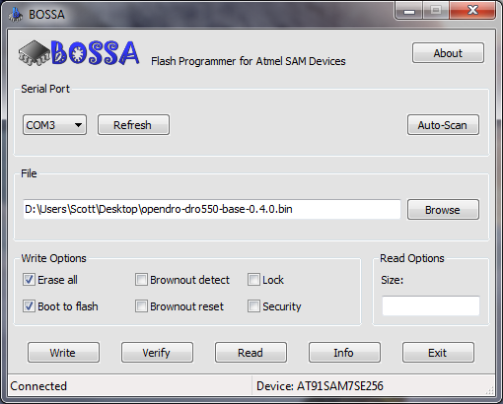Exit the BOSSA application
Screen dimensions: 503x404
point(438,353)
